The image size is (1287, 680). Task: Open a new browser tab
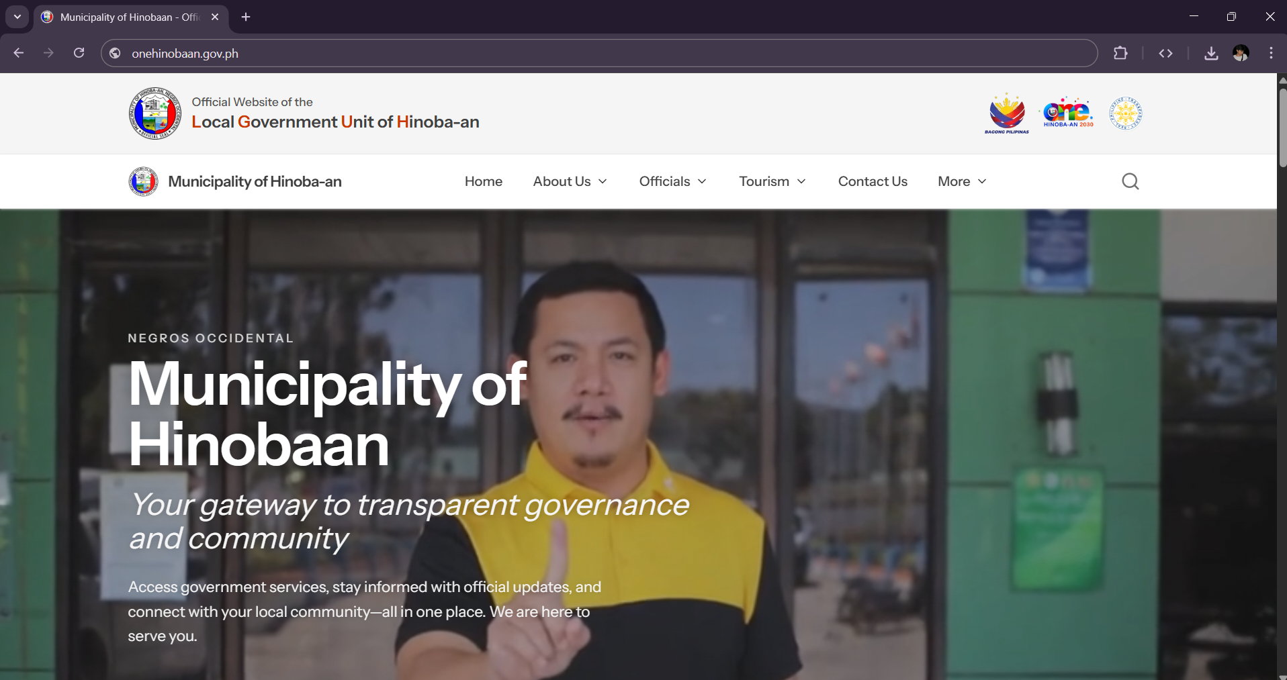coord(246,17)
